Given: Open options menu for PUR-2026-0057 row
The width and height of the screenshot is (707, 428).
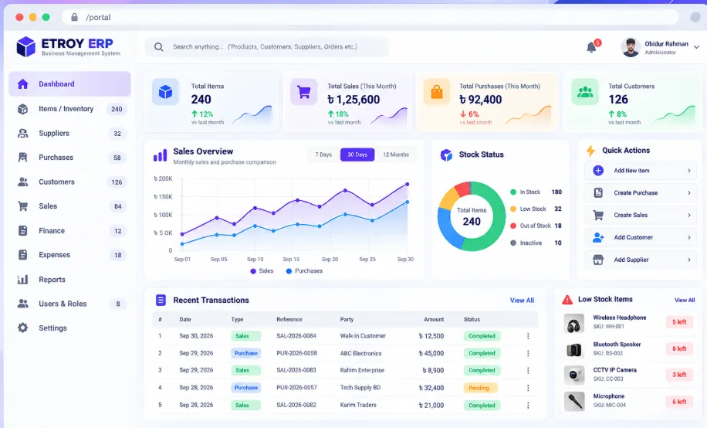Looking at the screenshot, I should [528, 388].
